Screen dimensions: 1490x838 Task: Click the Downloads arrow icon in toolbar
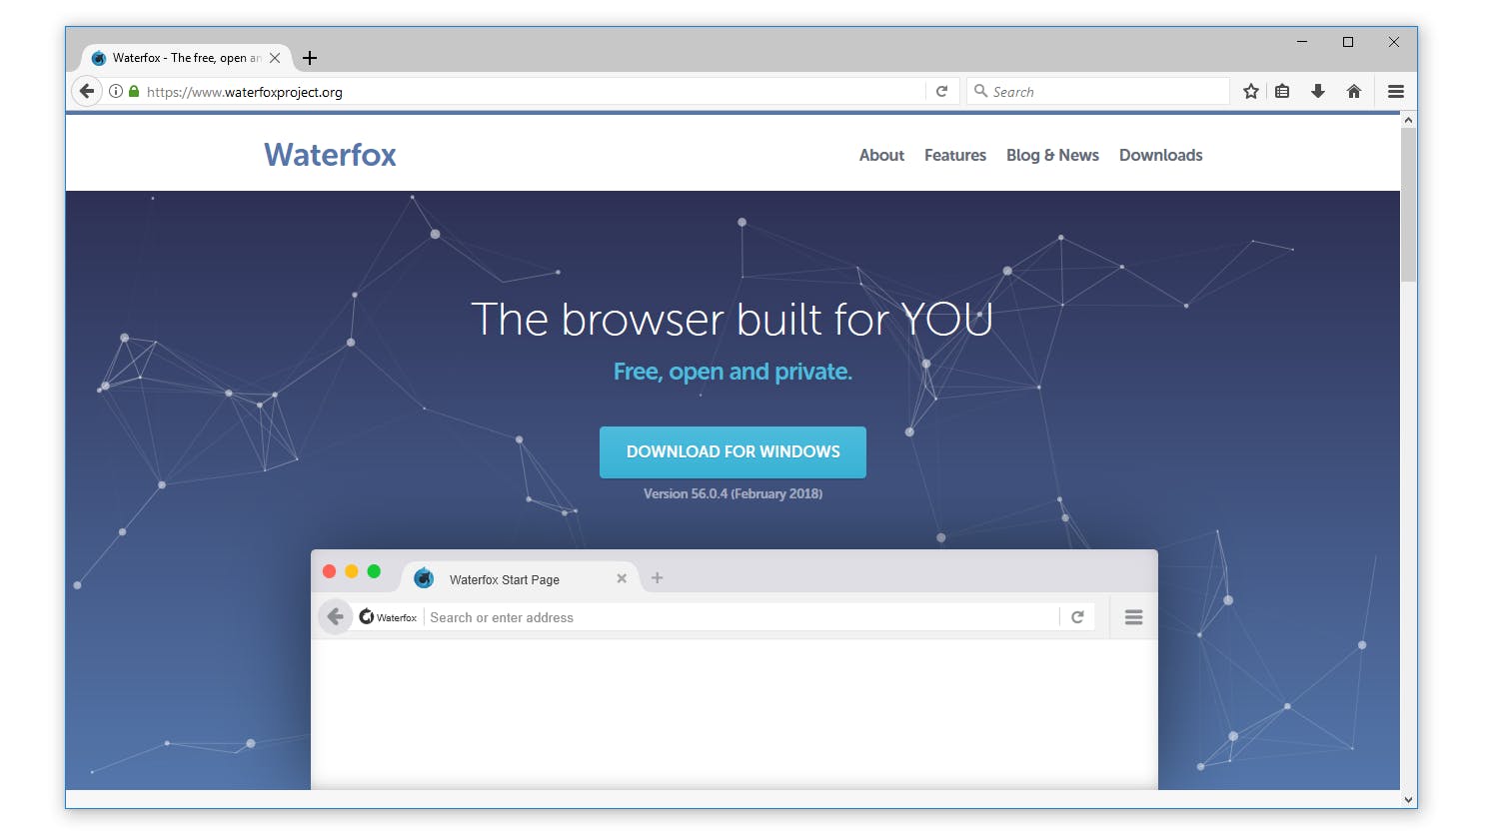click(1318, 91)
